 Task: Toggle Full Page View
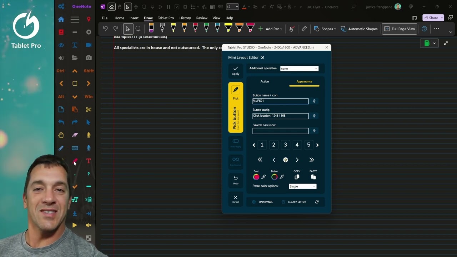pos(400,29)
